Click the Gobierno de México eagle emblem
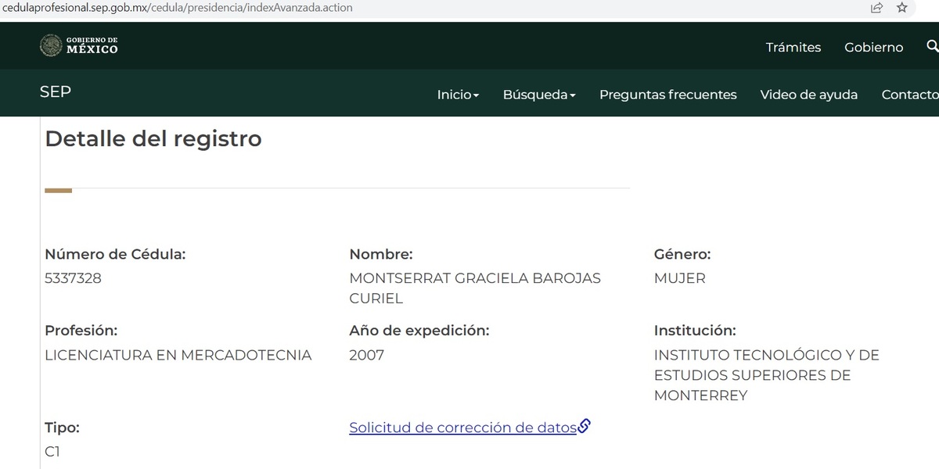The height and width of the screenshot is (469, 939). (x=51, y=45)
